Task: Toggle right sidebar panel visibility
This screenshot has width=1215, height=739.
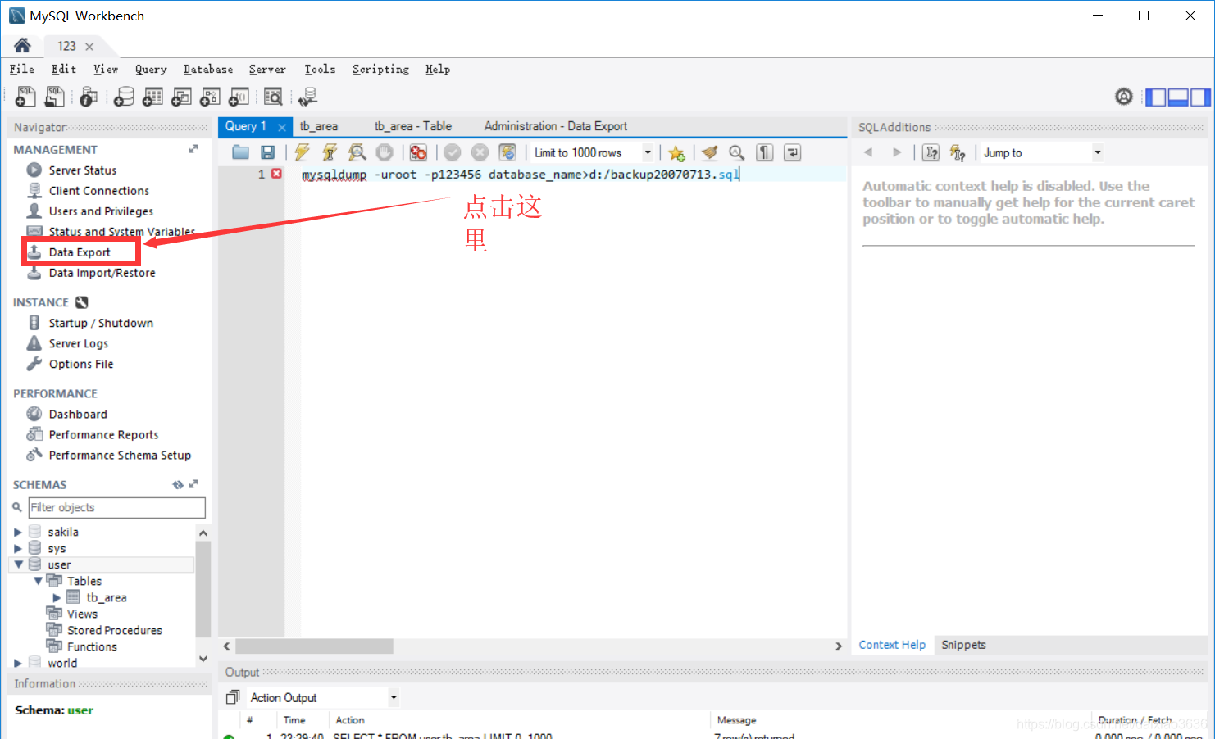Action: tap(1200, 97)
